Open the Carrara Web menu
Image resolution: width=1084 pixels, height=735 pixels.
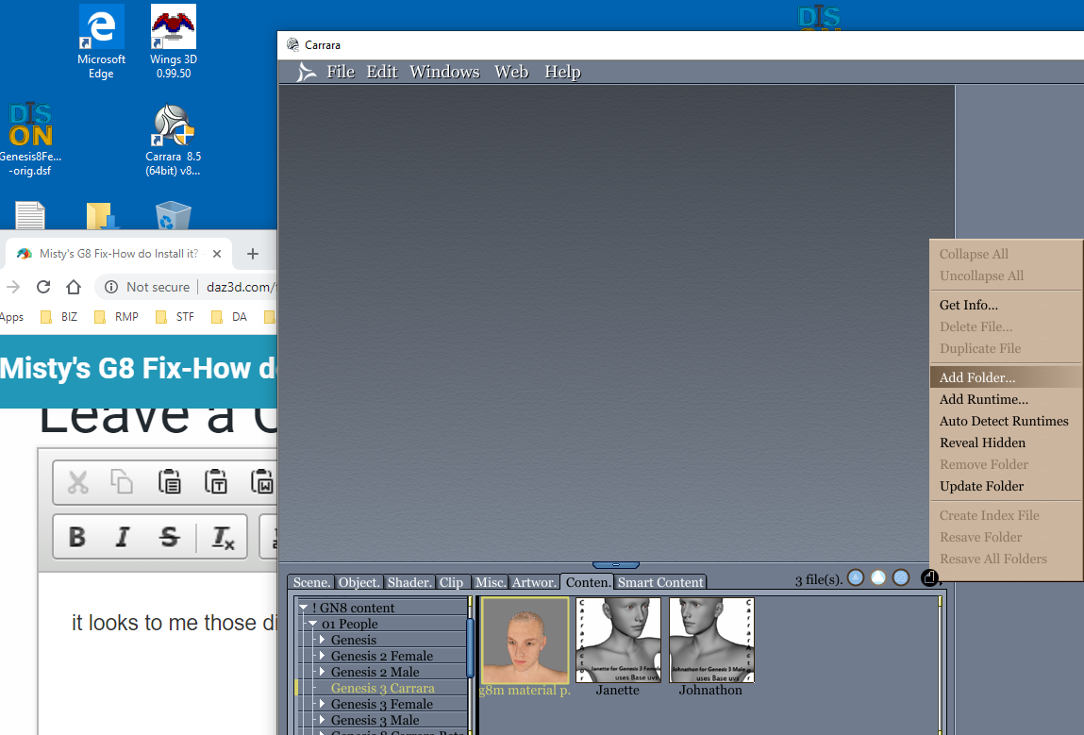click(511, 72)
